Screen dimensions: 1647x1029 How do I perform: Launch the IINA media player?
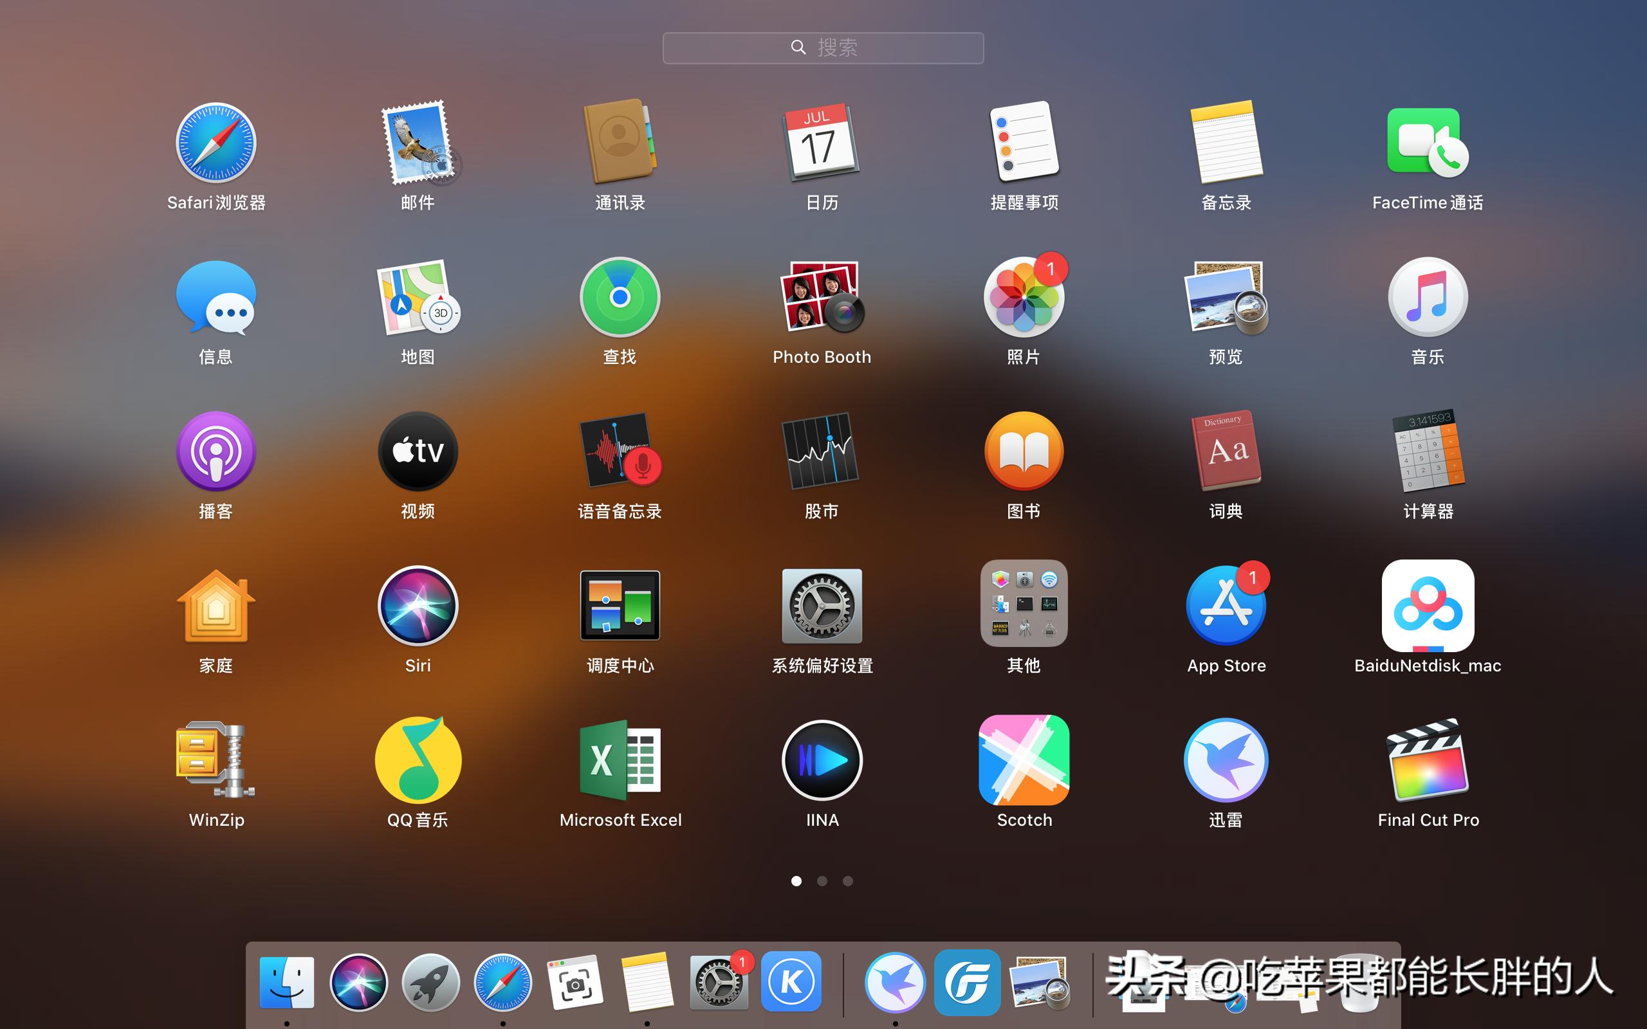click(x=822, y=761)
